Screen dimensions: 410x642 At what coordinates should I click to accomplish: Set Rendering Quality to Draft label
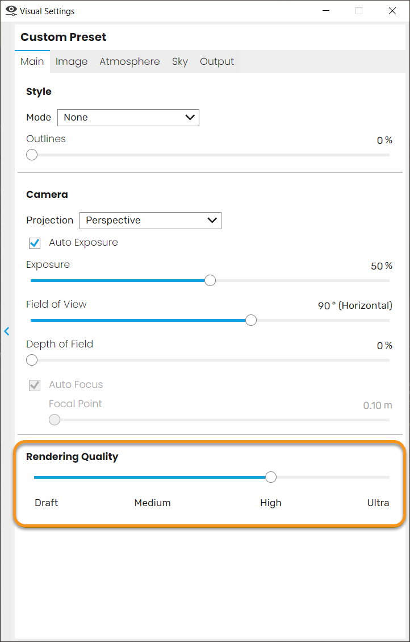tap(46, 503)
